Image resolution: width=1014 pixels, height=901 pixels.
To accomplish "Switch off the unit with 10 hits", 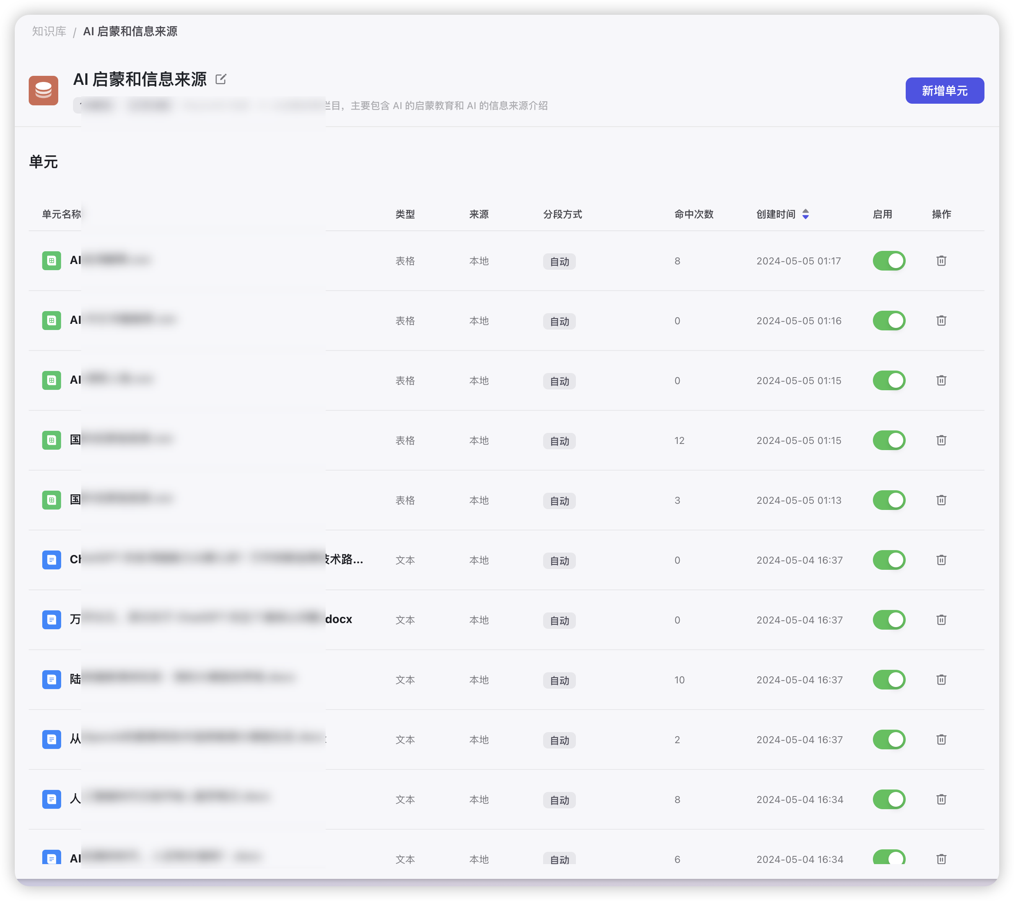I will coord(888,680).
